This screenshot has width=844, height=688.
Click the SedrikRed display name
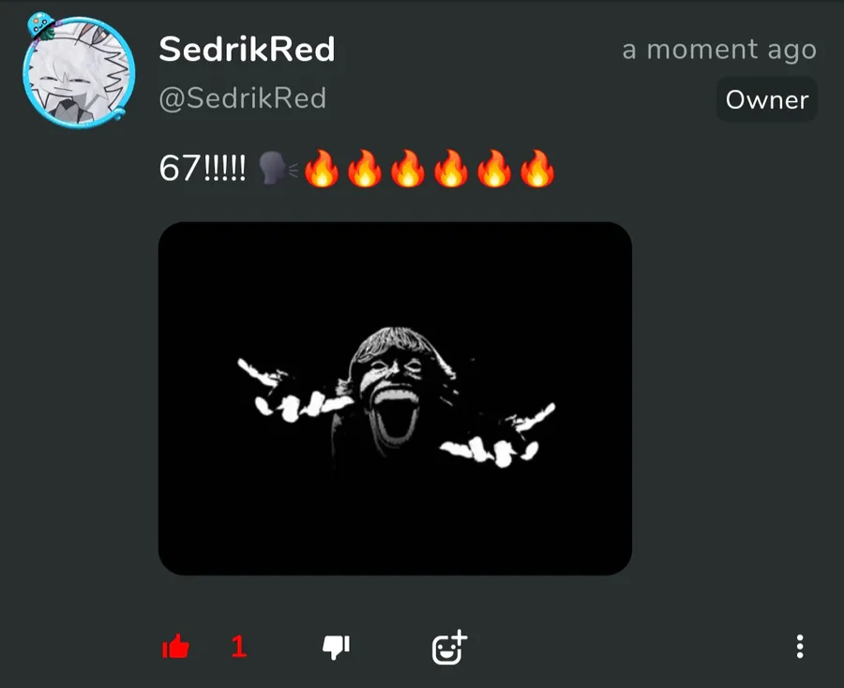(247, 50)
